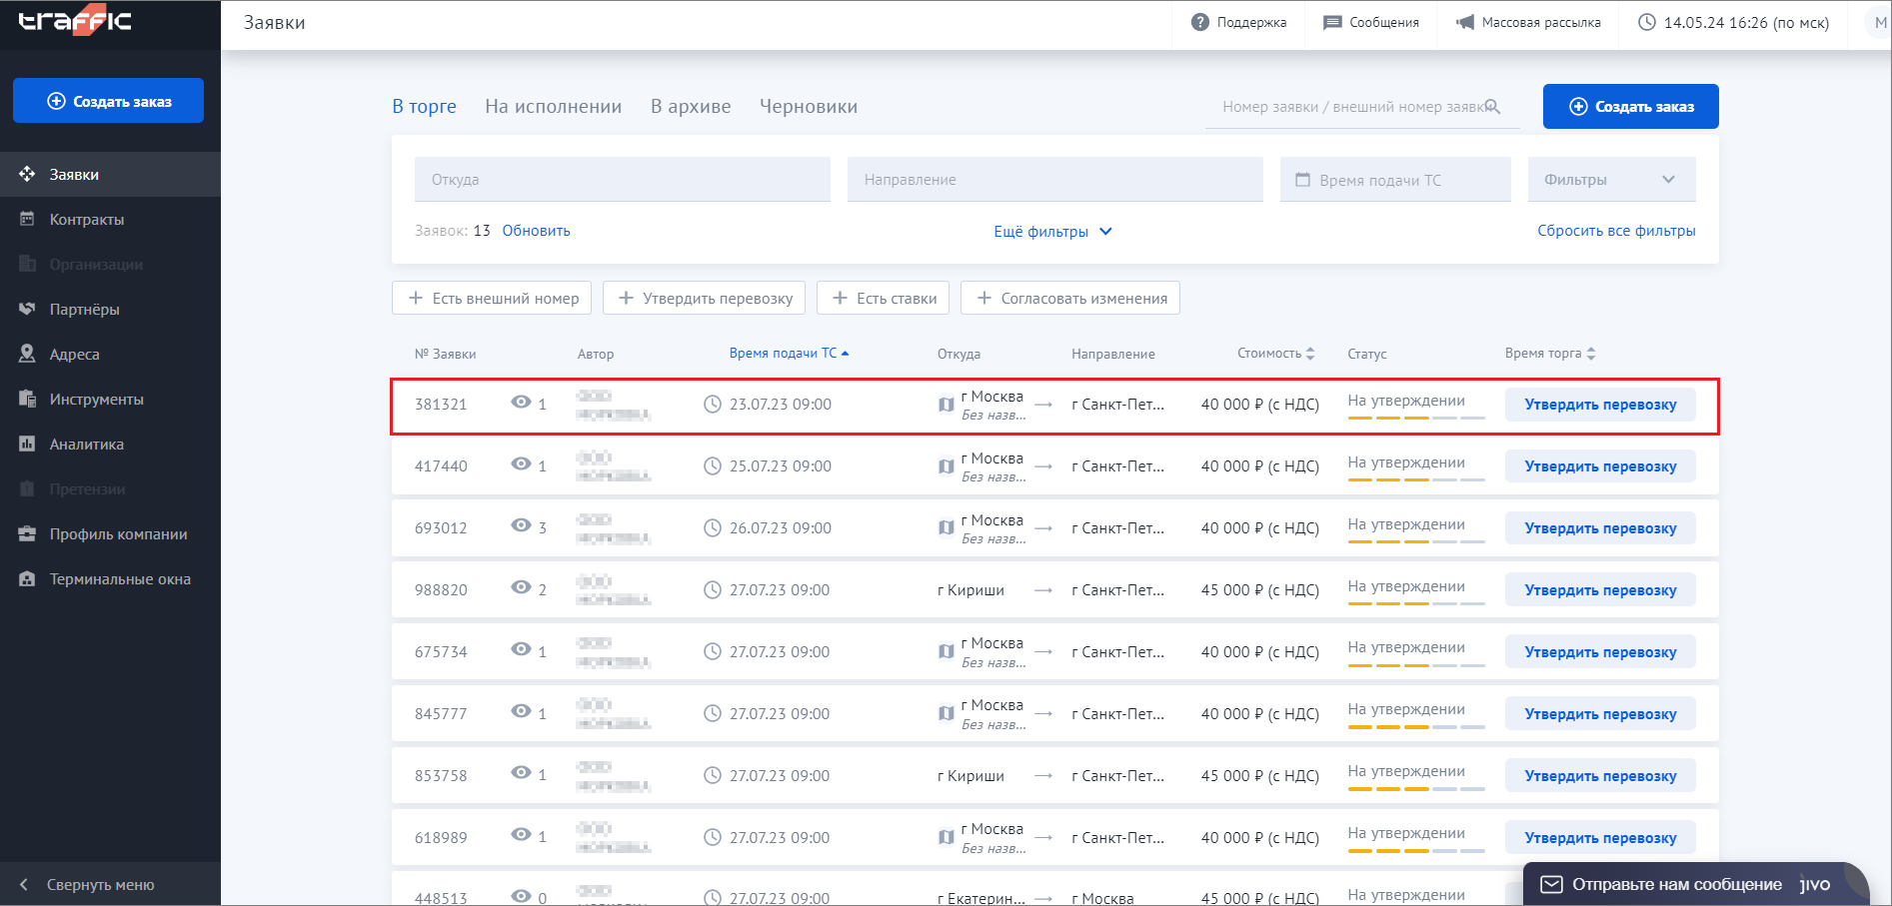
Task: Open Партнёры section
Action: [110, 309]
